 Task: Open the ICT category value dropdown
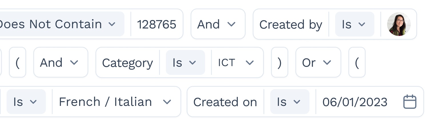pos(237,63)
